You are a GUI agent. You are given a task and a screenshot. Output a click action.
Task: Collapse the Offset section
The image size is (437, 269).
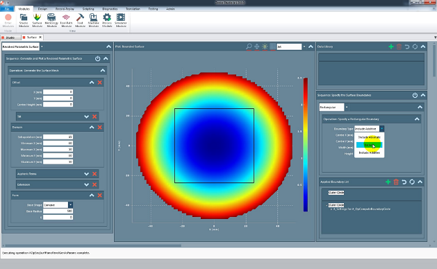click(92, 83)
